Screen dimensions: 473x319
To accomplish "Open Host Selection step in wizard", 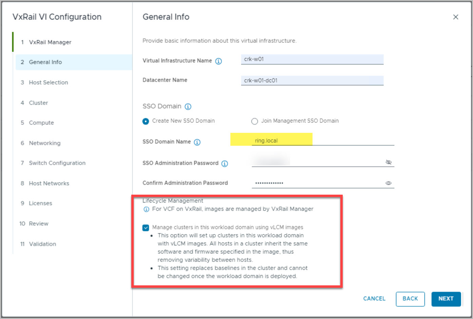I will point(48,83).
